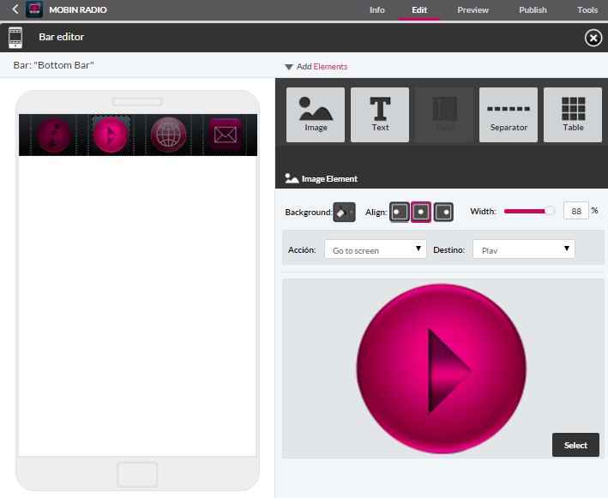Switch to the Publish tab
Viewport: 608px width, 498px height.
533,10
